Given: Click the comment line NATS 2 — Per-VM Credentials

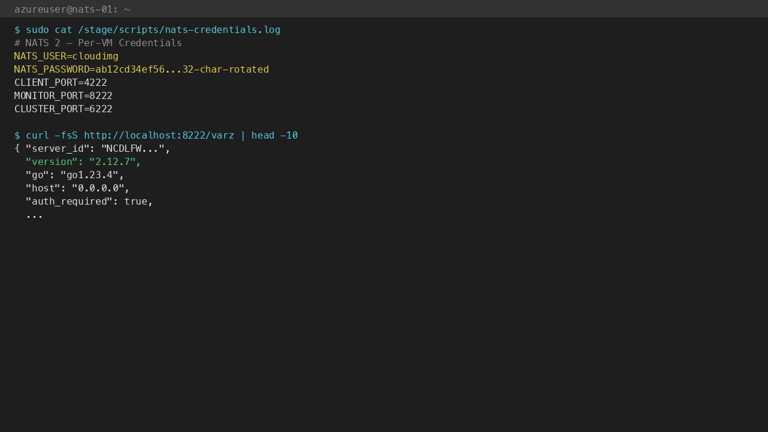Looking at the screenshot, I should click(x=98, y=43).
